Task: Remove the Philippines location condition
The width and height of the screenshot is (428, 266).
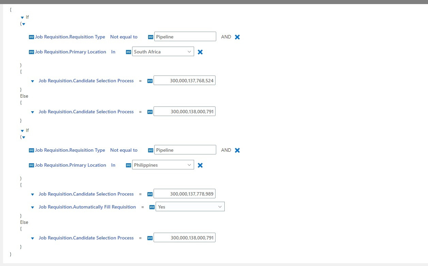Action: pyautogui.click(x=200, y=165)
